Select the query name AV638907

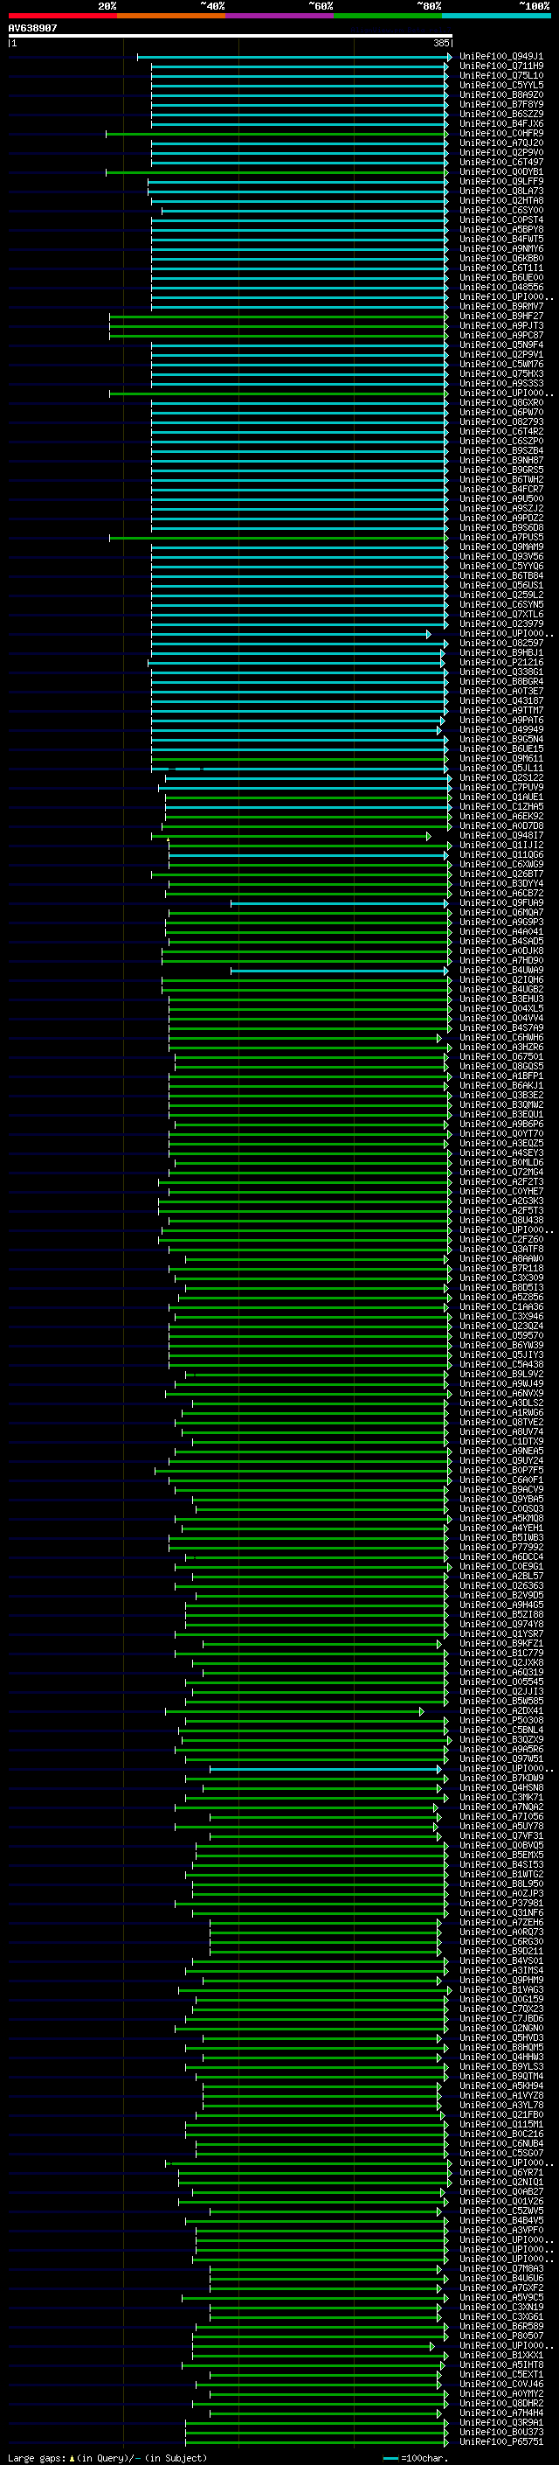pos(32,29)
